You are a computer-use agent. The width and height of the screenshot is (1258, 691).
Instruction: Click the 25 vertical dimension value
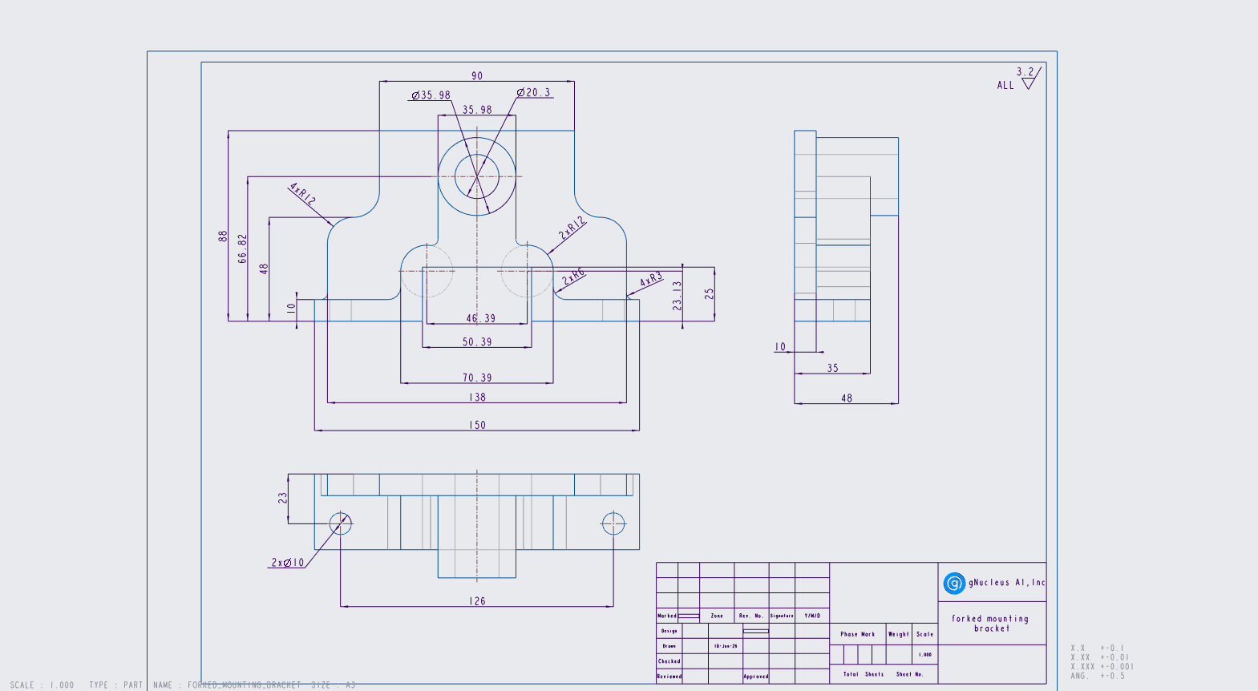coord(710,294)
